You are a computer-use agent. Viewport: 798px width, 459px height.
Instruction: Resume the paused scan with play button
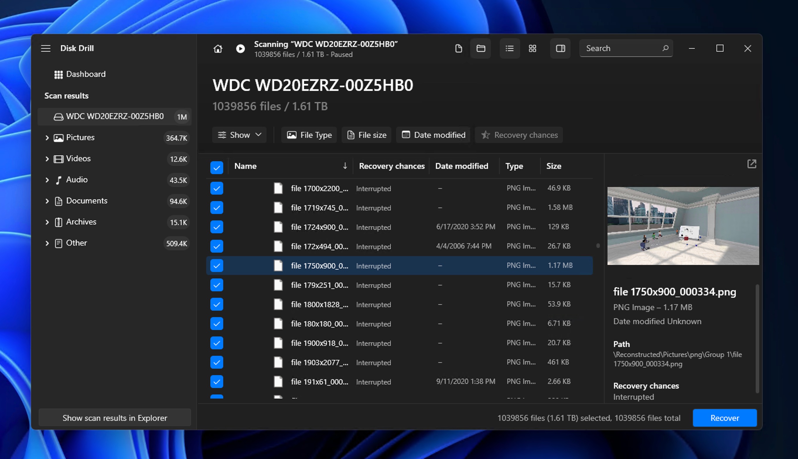tap(241, 49)
